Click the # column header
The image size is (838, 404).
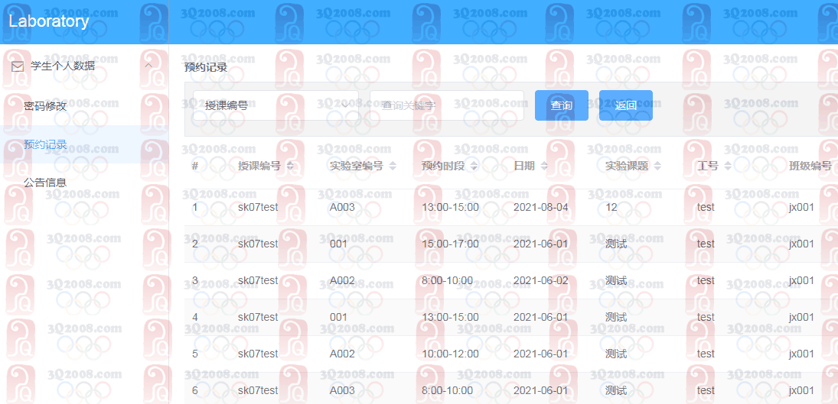pos(195,166)
